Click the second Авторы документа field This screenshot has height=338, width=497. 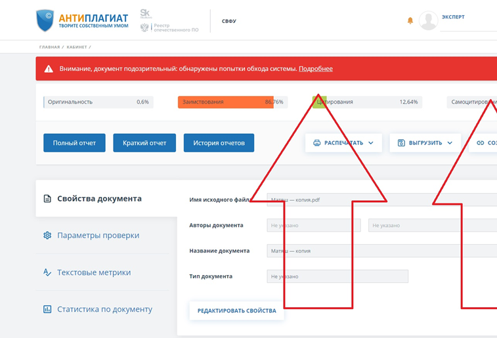pyautogui.click(x=433, y=225)
